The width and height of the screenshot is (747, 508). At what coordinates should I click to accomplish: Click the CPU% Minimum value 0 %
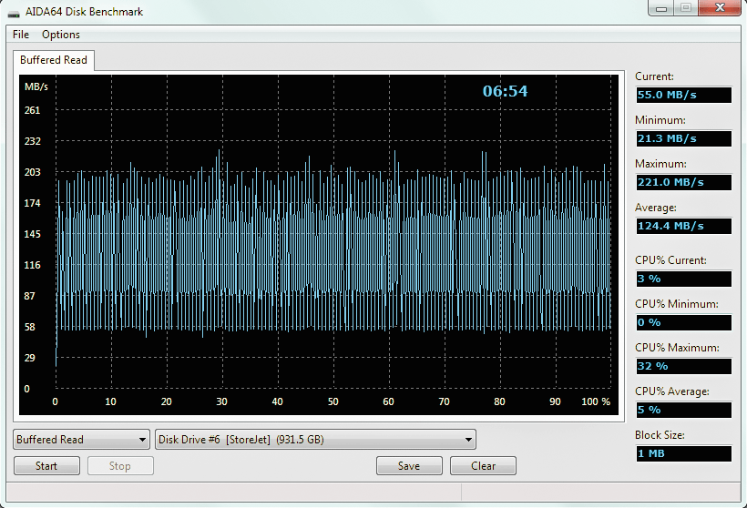click(x=683, y=322)
